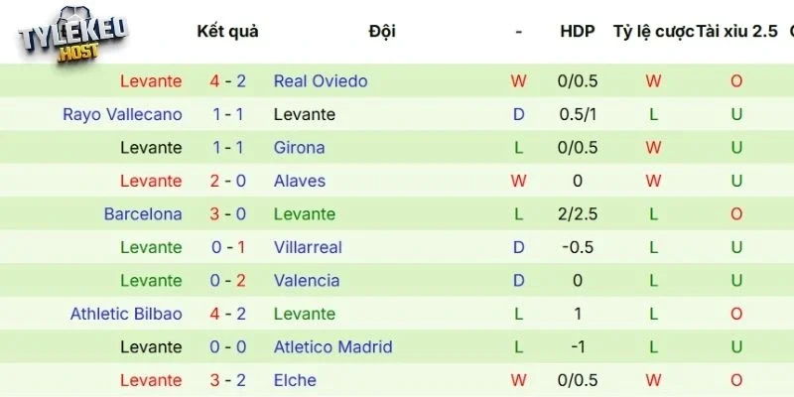
Task: Open the Barcelona team link
Action: click(x=143, y=214)
